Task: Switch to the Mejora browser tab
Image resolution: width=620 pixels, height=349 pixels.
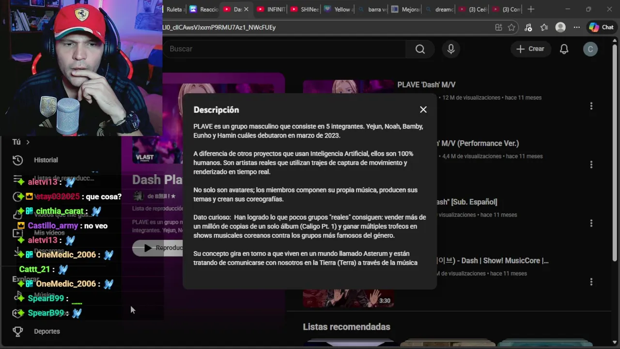Action: click(x=405, y=9)
